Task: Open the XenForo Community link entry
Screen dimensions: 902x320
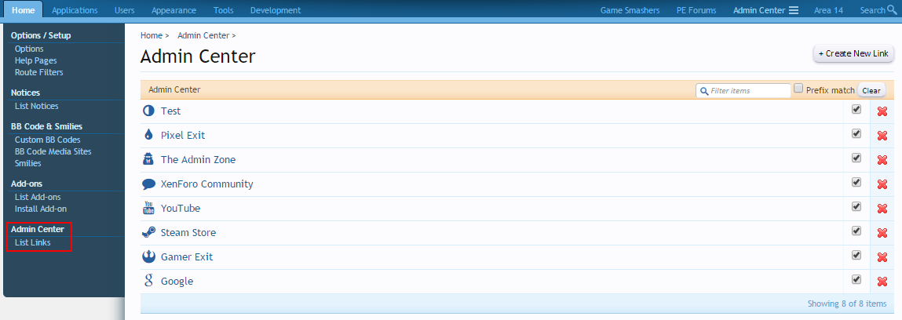Action: [207, 184]
